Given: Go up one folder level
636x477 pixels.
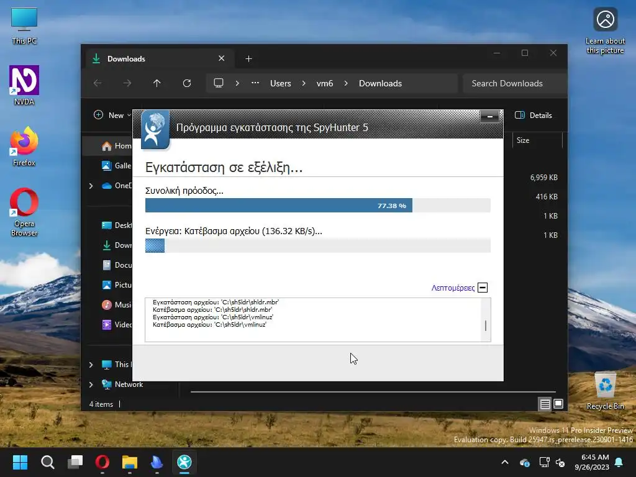Looking at the screenshot, I should pos(157,83).
